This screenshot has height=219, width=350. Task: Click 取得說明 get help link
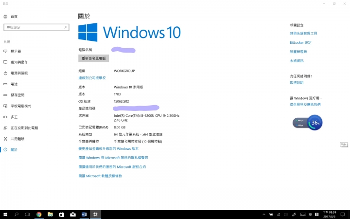297,83
